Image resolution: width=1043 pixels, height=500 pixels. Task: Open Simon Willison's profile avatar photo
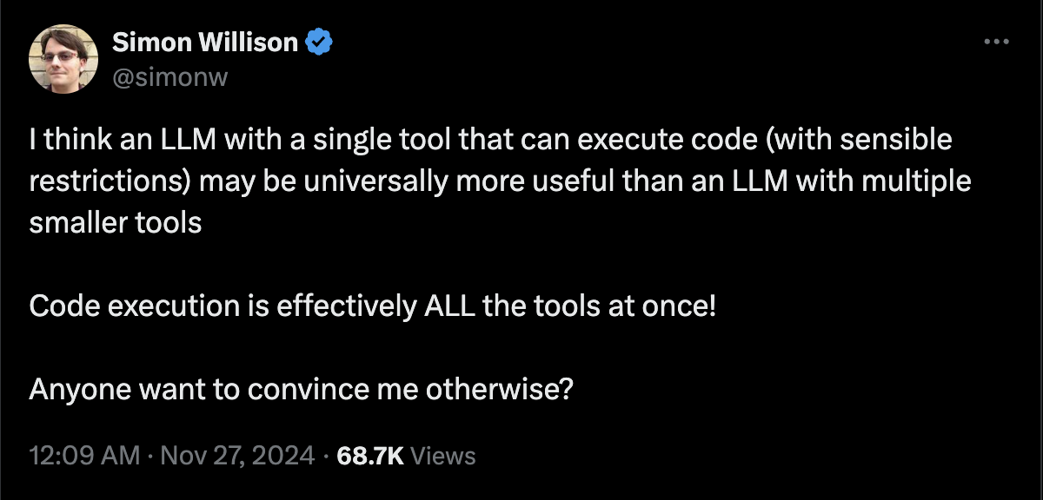coord(63,58)
